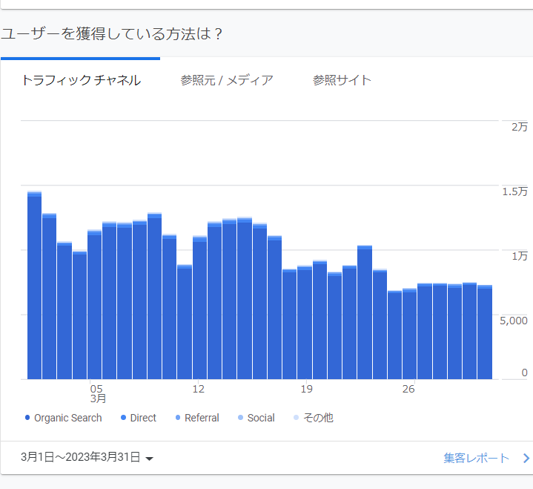Click the 26 x-axis date label

(408, 389)
